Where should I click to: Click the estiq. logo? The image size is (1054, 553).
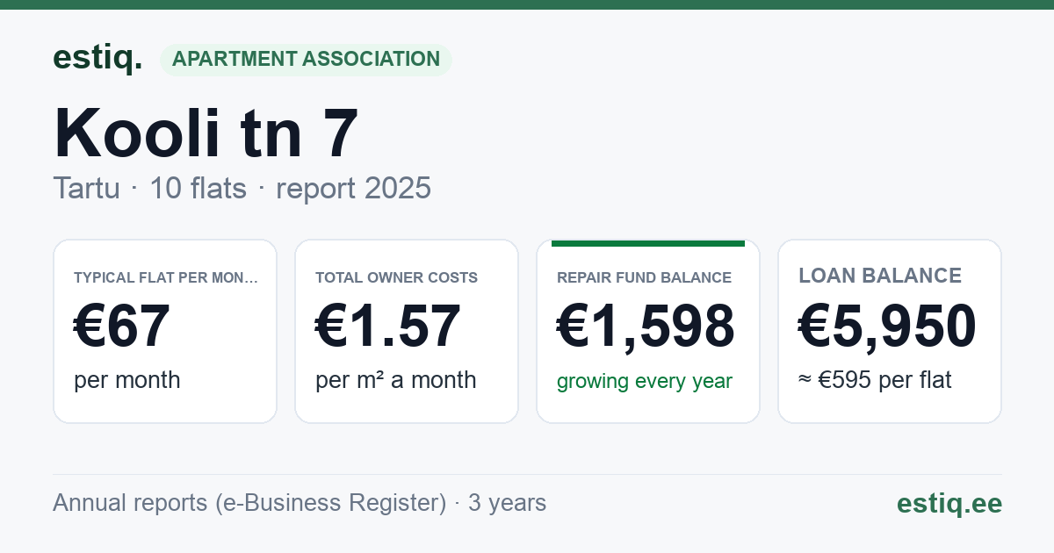[97, 58]
